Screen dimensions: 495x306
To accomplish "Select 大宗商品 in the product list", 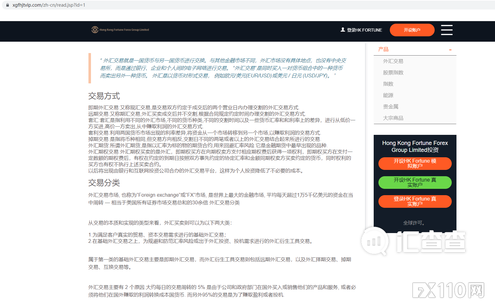I will 393,118.
